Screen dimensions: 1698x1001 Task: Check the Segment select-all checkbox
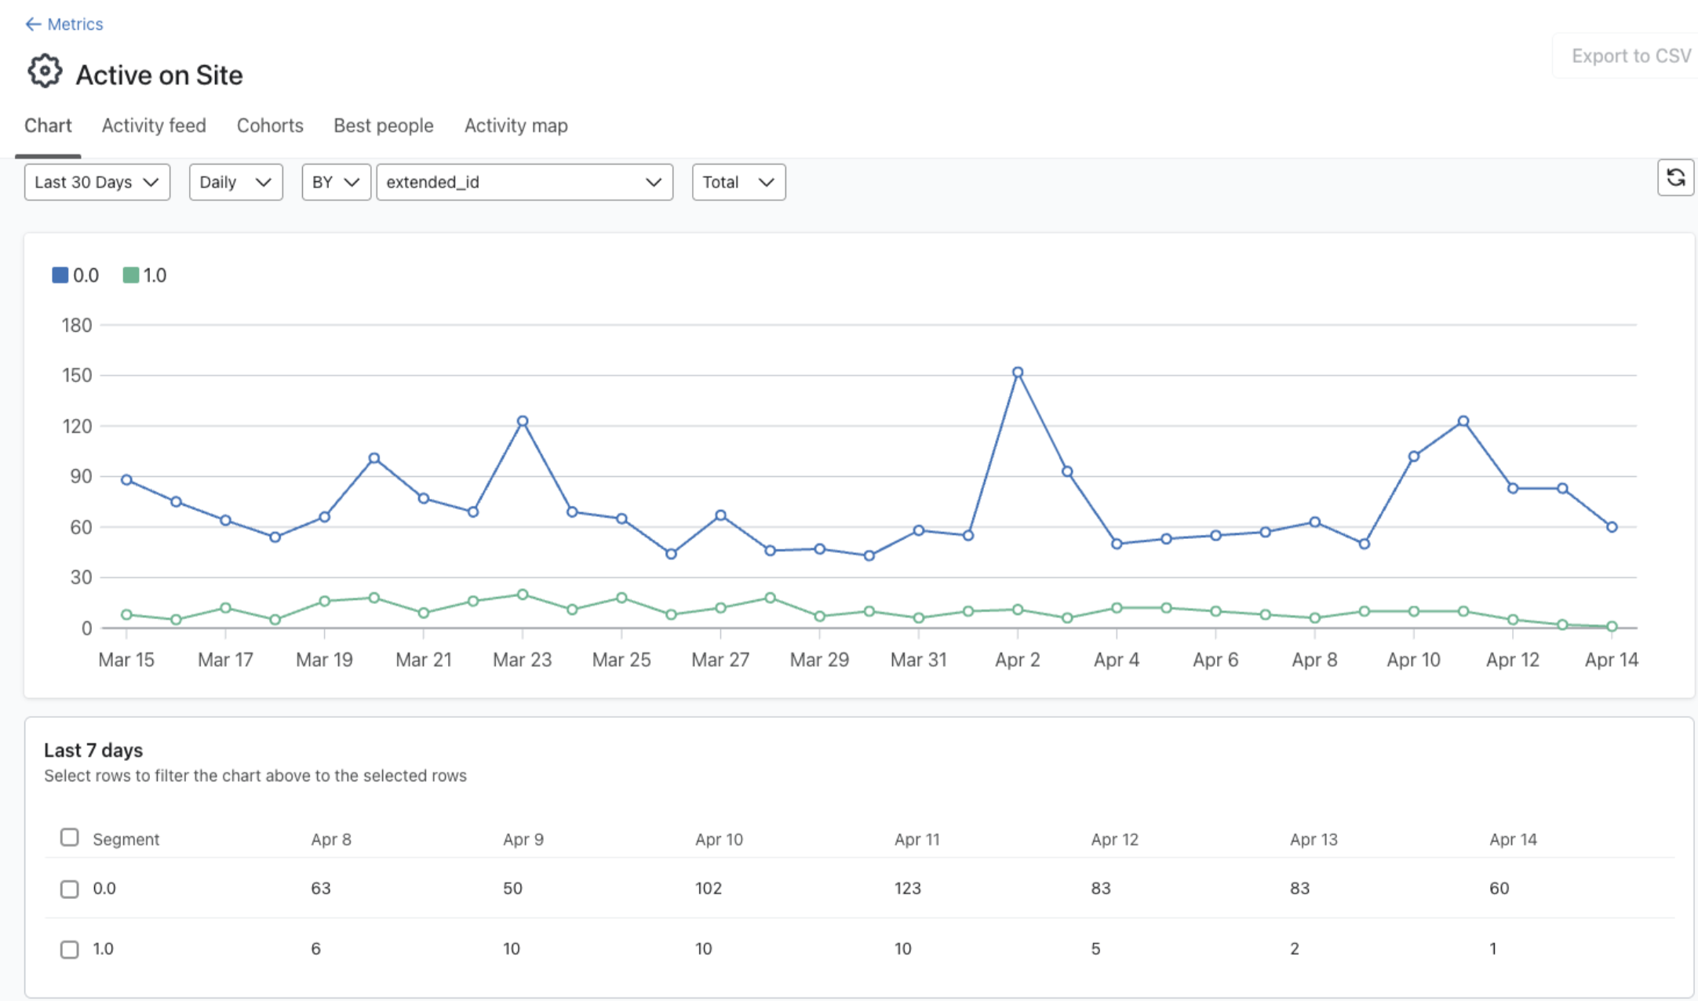70,838
